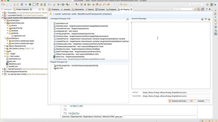The height and width of the screenshot is (122, 218).
Task: Collapse excel-tutorial-with-dataDrivenFramework project
Action: point(3,18)
